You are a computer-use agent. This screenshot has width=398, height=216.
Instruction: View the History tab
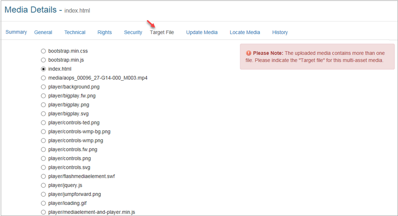pyautogui.click(x=280, y=32)
